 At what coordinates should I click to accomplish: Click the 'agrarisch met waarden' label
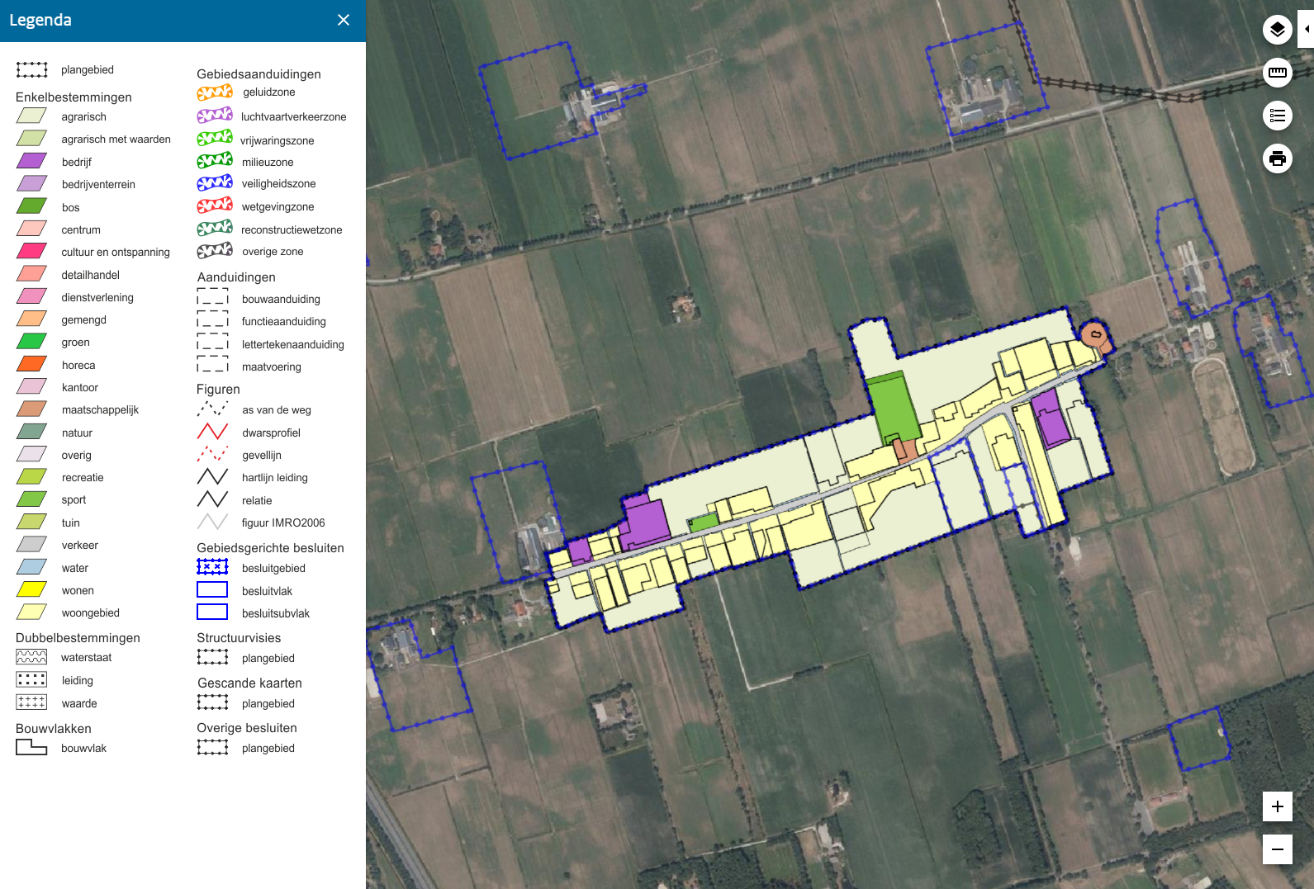[116, 139]
